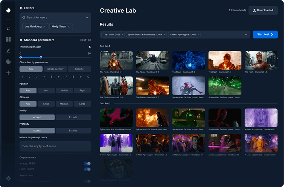
Task: Remove Joe Goldberg from editors
Action: click(x=44, y=26)
